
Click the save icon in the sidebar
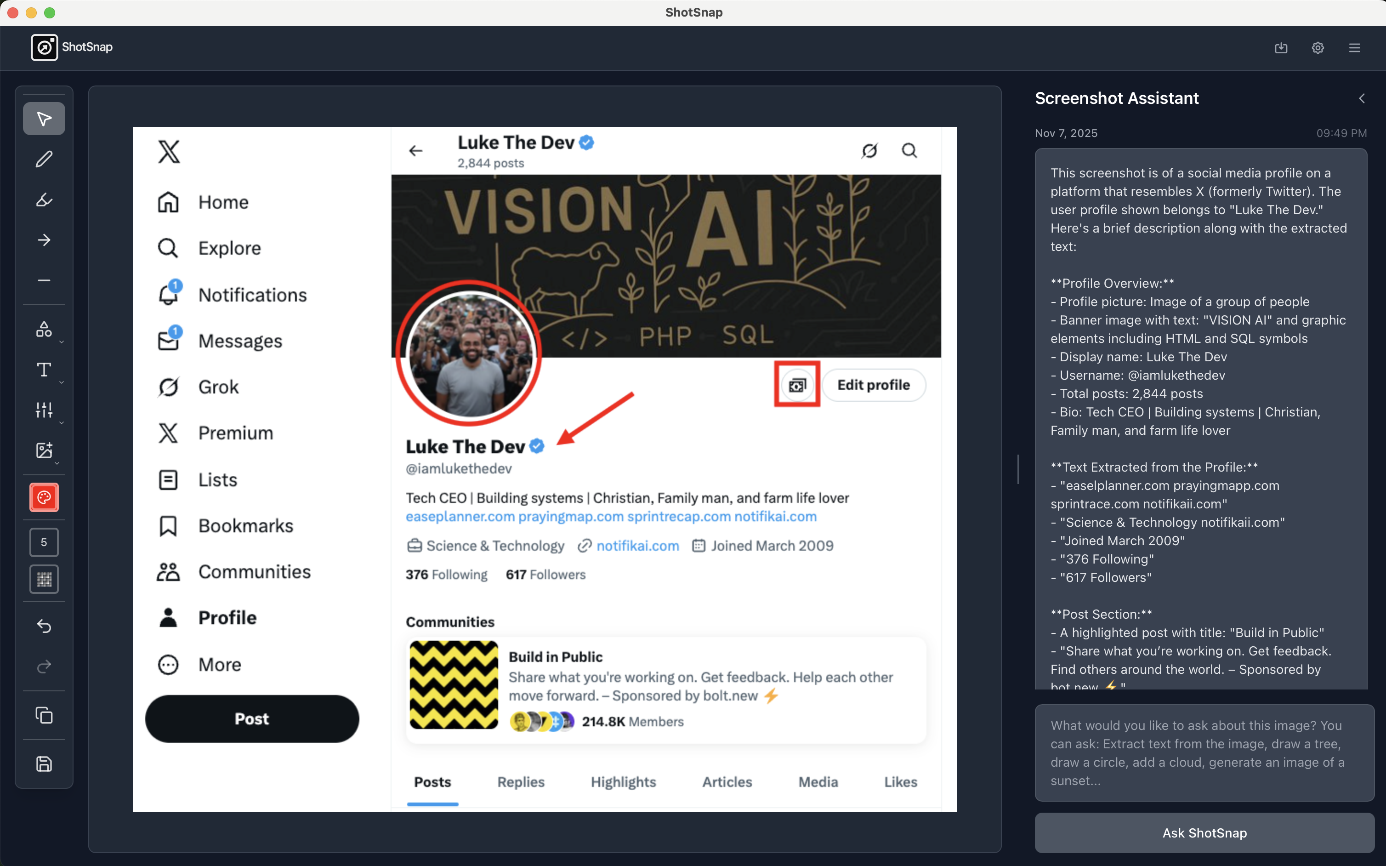44,764
